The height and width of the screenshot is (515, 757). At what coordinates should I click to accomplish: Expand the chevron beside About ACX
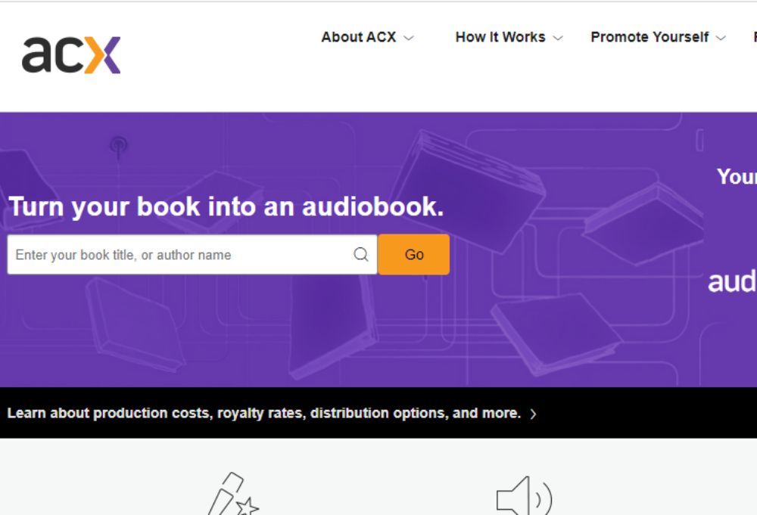[x=409, y=38]
